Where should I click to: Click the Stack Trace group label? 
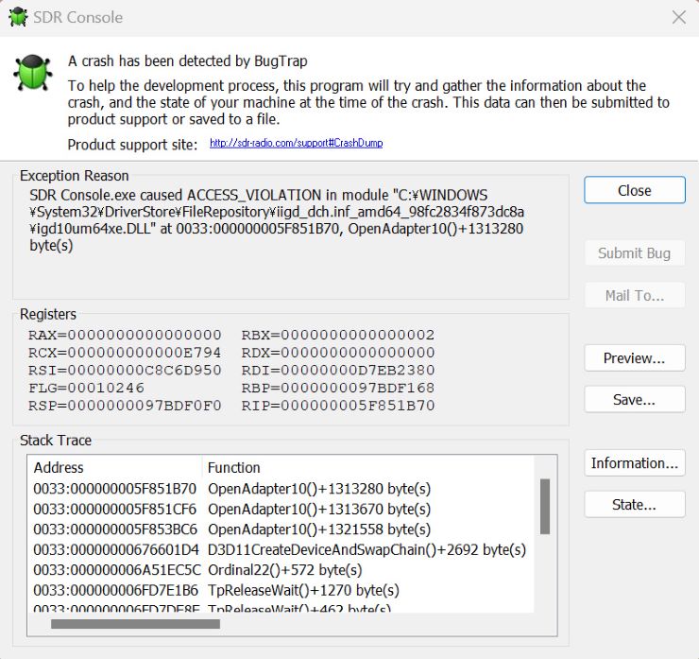[x=56, y=441]
